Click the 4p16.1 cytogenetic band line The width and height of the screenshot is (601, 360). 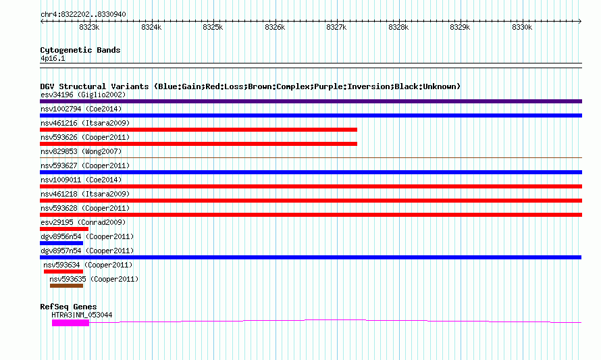click(311, 66)
